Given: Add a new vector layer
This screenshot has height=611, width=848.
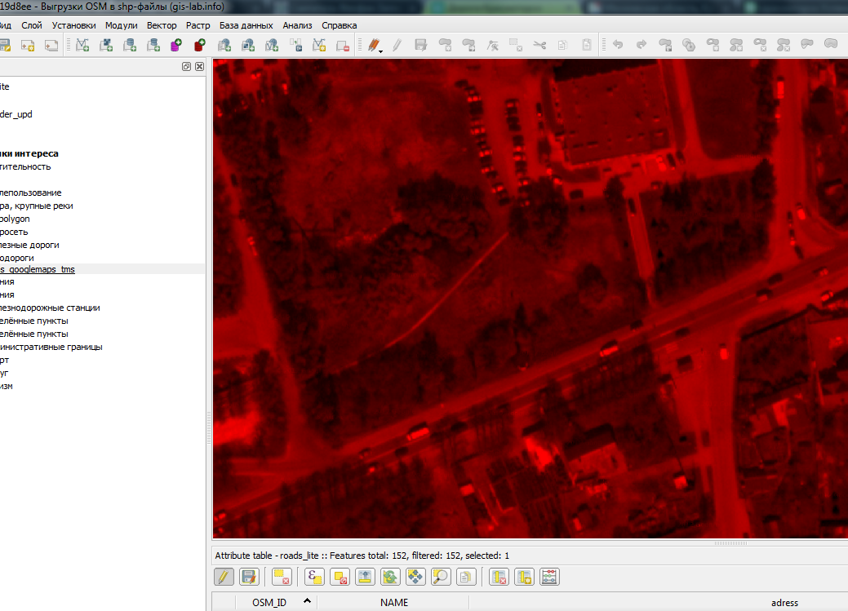Looking at the screenshot, I should 82,45.
